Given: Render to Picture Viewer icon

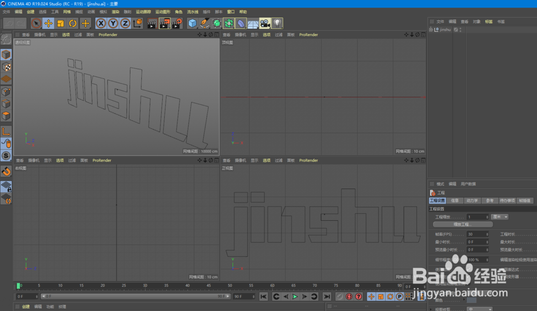Looking at the screenshot, I should pyautogui.click(x=164, y=23).
